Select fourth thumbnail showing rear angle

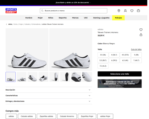(43, 77)
